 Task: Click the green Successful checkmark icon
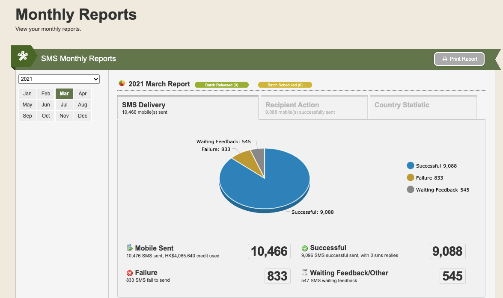click(x=305, y=248)
